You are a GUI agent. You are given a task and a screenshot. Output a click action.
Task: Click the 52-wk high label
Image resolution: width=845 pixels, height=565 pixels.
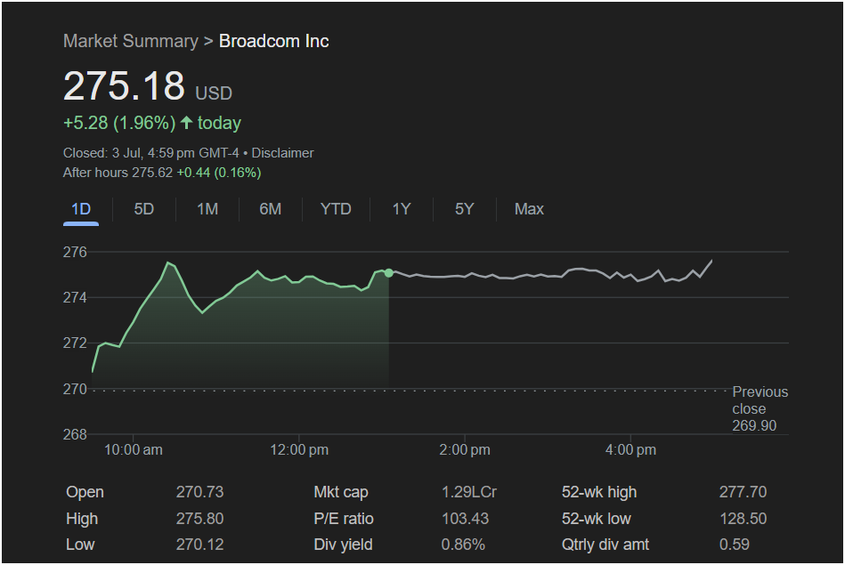(599, 492)
